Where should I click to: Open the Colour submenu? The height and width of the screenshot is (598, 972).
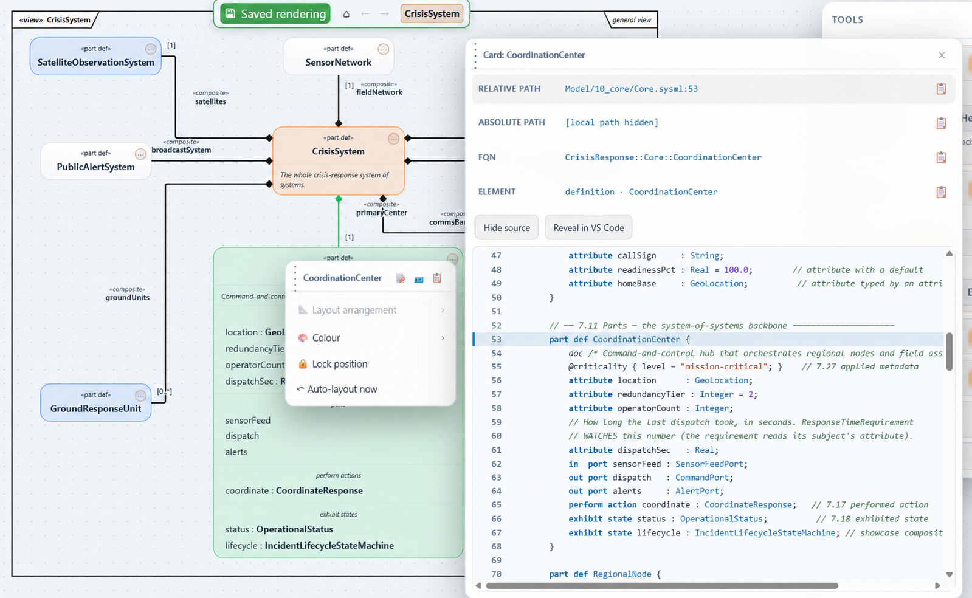[x=371, y=338]
